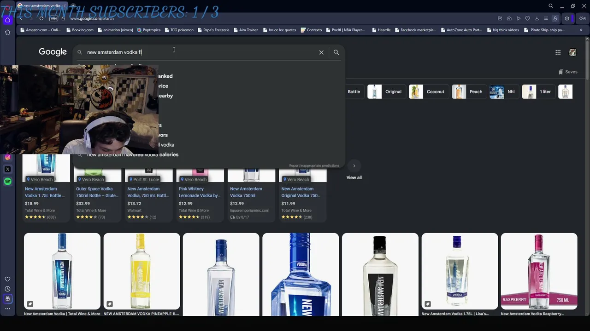Open the Facebook marketplace bookmark

tap(415, 30)
